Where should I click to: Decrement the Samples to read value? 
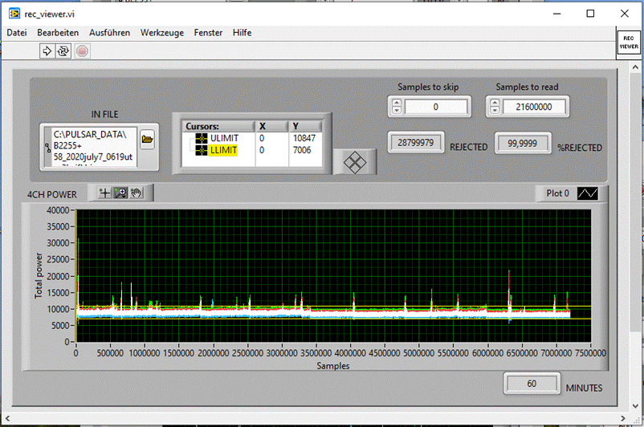(x=495, y=110)
